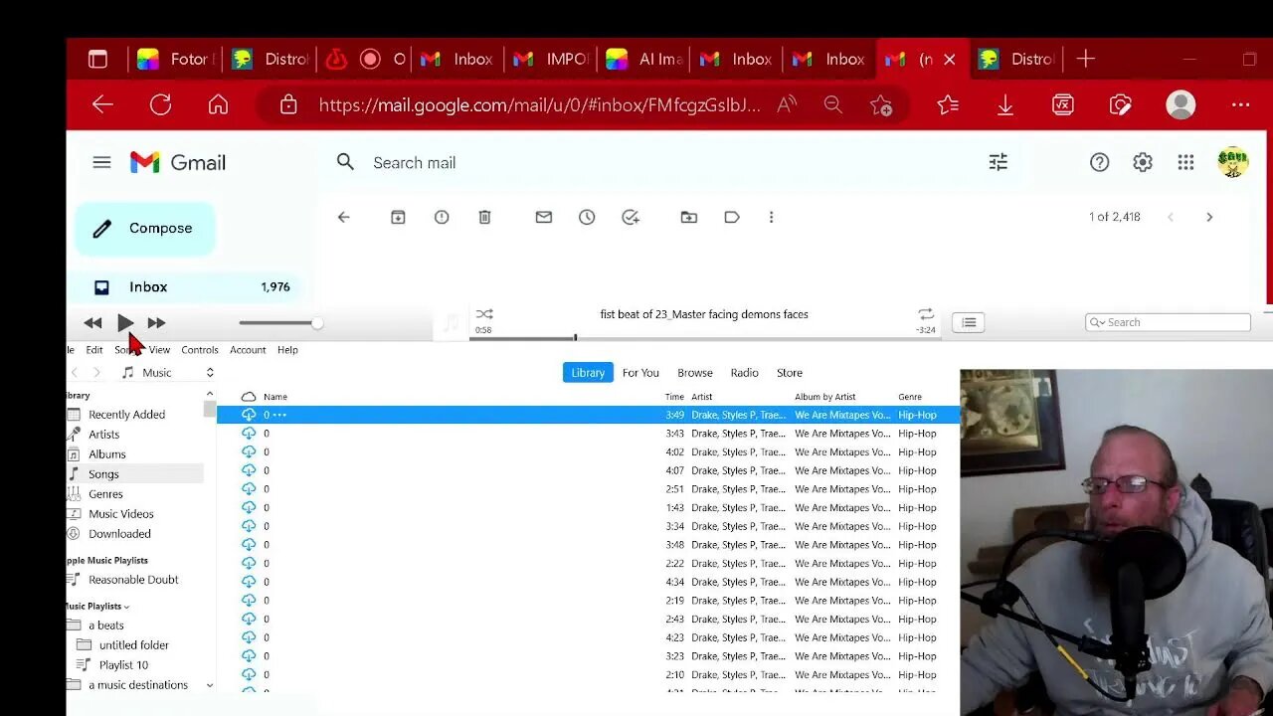Open browser settings and more menu
Screen dimensions: 1273x716
(1240, 104)
